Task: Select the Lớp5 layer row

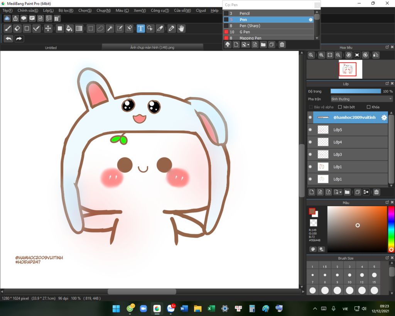Action: click(x=348, y=130)
